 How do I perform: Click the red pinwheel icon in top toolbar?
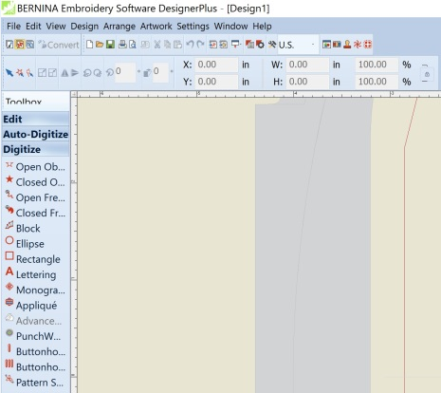pyautogui.click(x=358, y=45)
